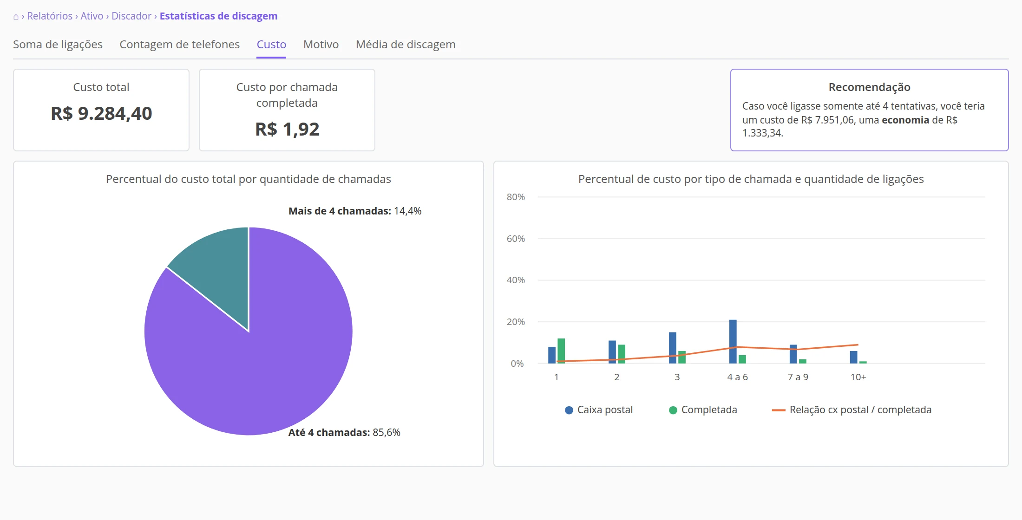Click Caixa postal bar for 10+
Viewport: 1022px width, 520px height.
[x=853, y=357]
